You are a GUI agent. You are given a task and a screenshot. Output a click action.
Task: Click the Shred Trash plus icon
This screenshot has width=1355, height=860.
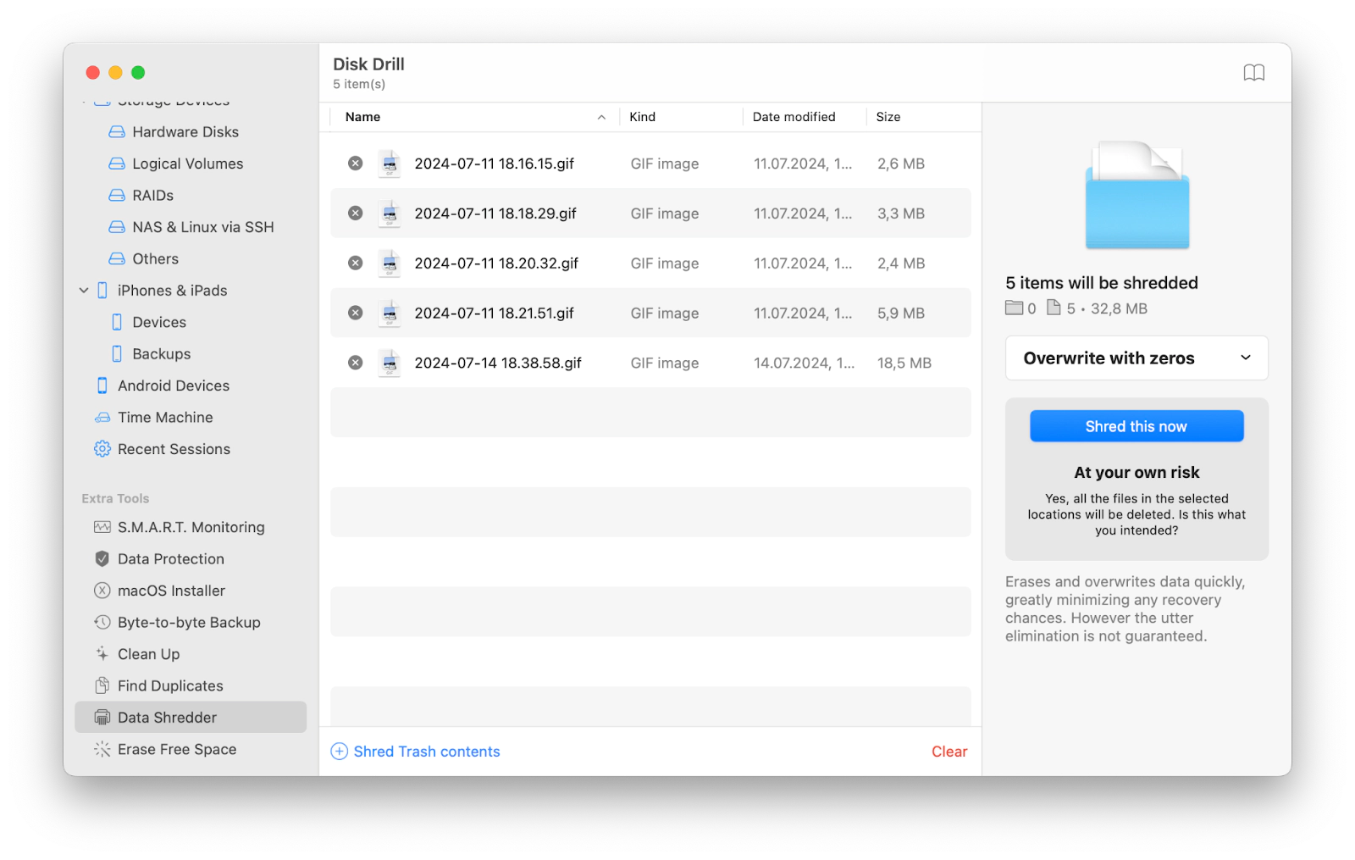[340, 752]
